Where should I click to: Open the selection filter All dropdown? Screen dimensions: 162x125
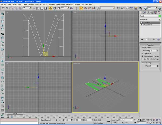click(x=27, y=8)
